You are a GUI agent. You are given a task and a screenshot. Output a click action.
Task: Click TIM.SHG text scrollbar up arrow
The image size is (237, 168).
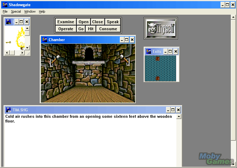[179, 117]
